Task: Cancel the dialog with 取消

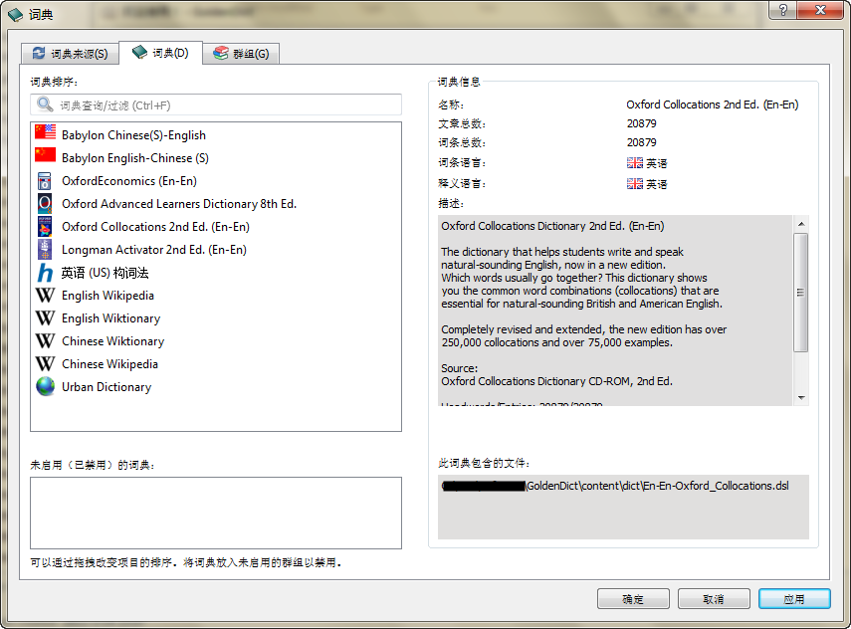Action: coord(714,598)
